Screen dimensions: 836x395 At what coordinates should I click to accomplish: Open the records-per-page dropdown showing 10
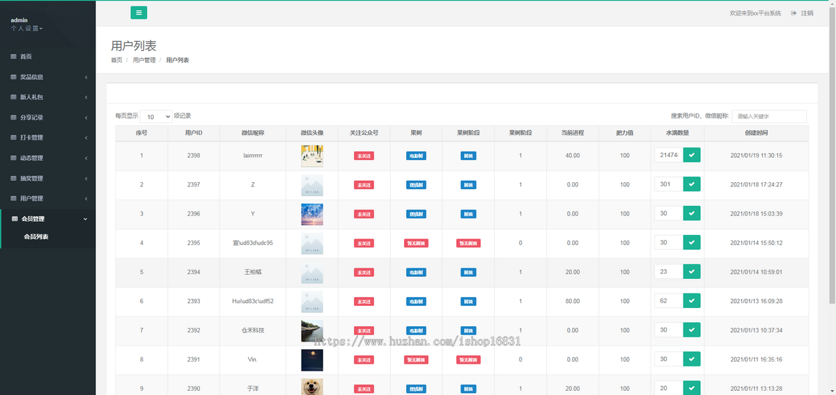(x=156, y=117)
